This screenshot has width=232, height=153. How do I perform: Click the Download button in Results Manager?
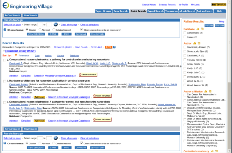click(x=80, y=34)
